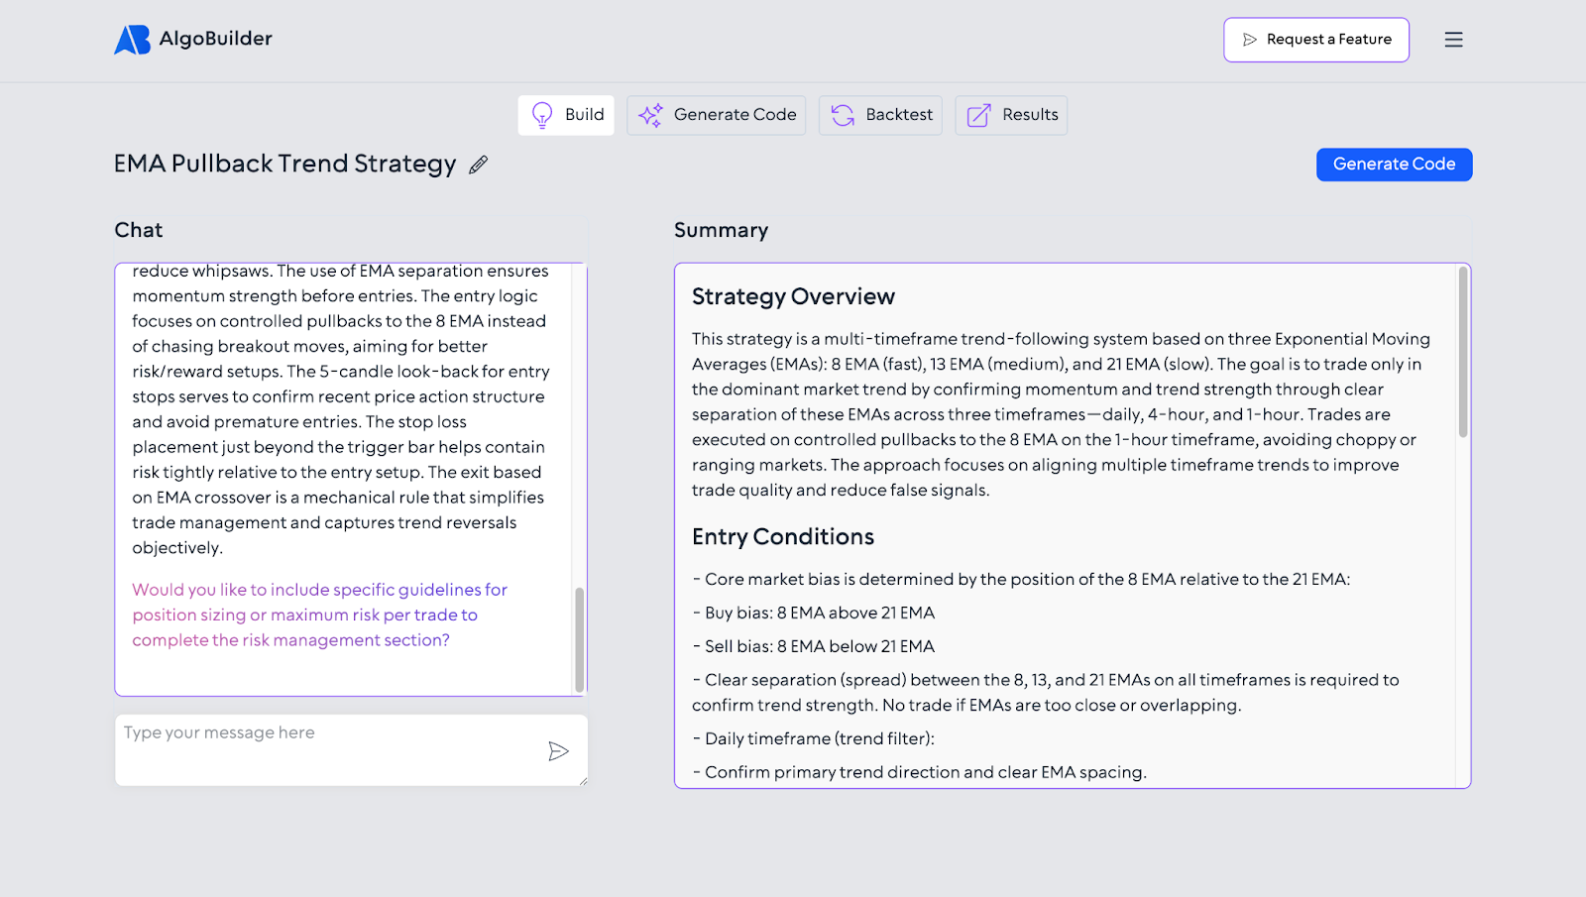The height and width of the screenshot is (897, 1586).
Task: Click the refresh arrows icon on Backtest tab
Action: click(843, 115)
